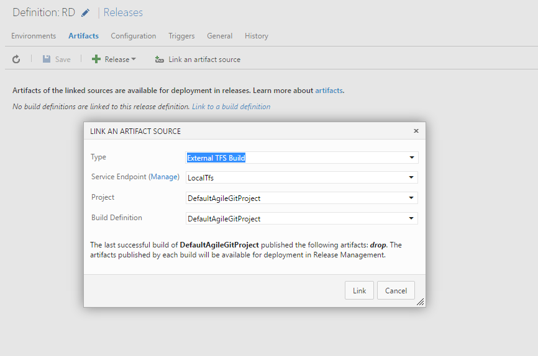Open the Configuration tab
538x356 pixels.
134,36
